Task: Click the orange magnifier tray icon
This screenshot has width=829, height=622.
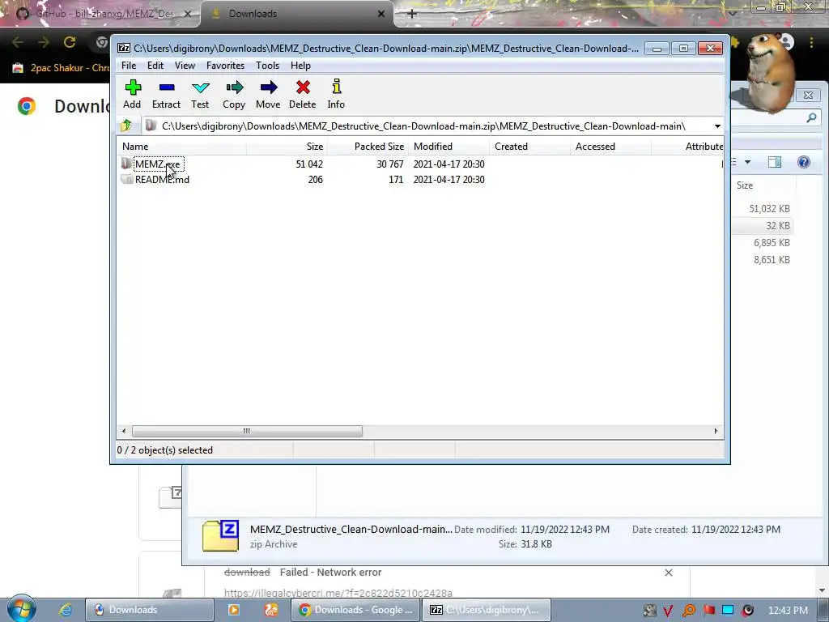Action: tap(688, 611)
